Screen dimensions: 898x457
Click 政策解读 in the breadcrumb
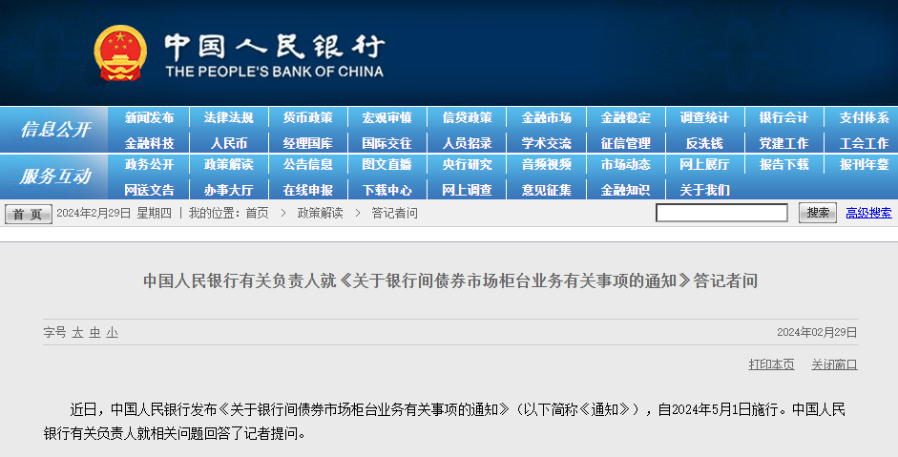coord(320,213)
